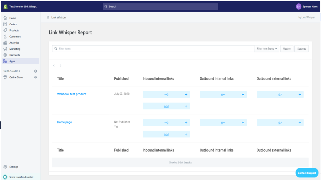Screen dimensions: 321x180
Task: Click inbound links count for Home page
Action: [x=166, y=123]
